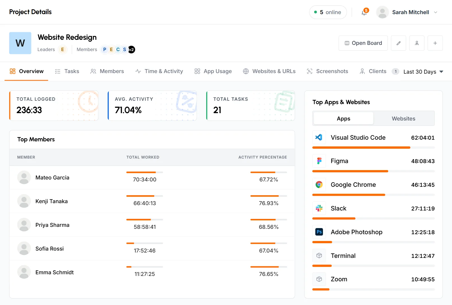Image resolution: width=452 pixels, height=305 pixels.
Task: Open the Websites & URLs tab
Action: tap(269, 71)
